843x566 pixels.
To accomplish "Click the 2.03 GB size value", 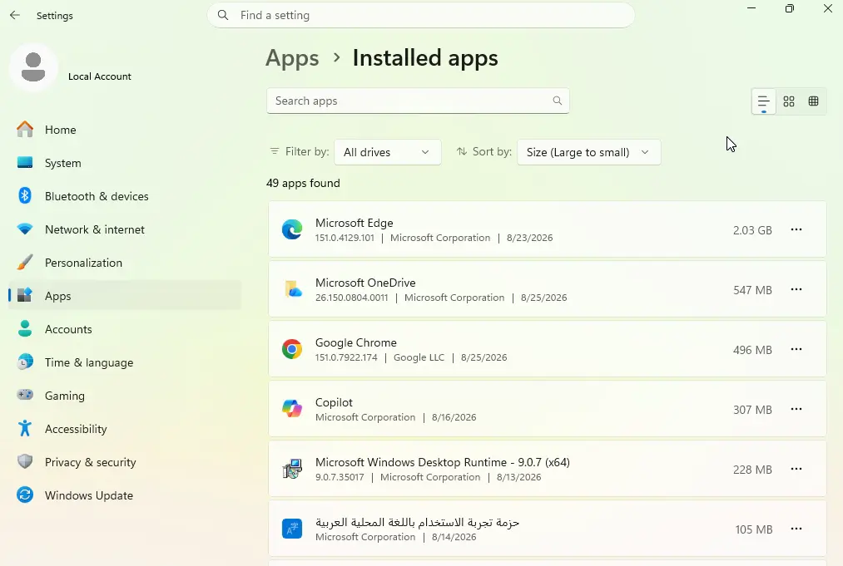I will pos(752,230).
